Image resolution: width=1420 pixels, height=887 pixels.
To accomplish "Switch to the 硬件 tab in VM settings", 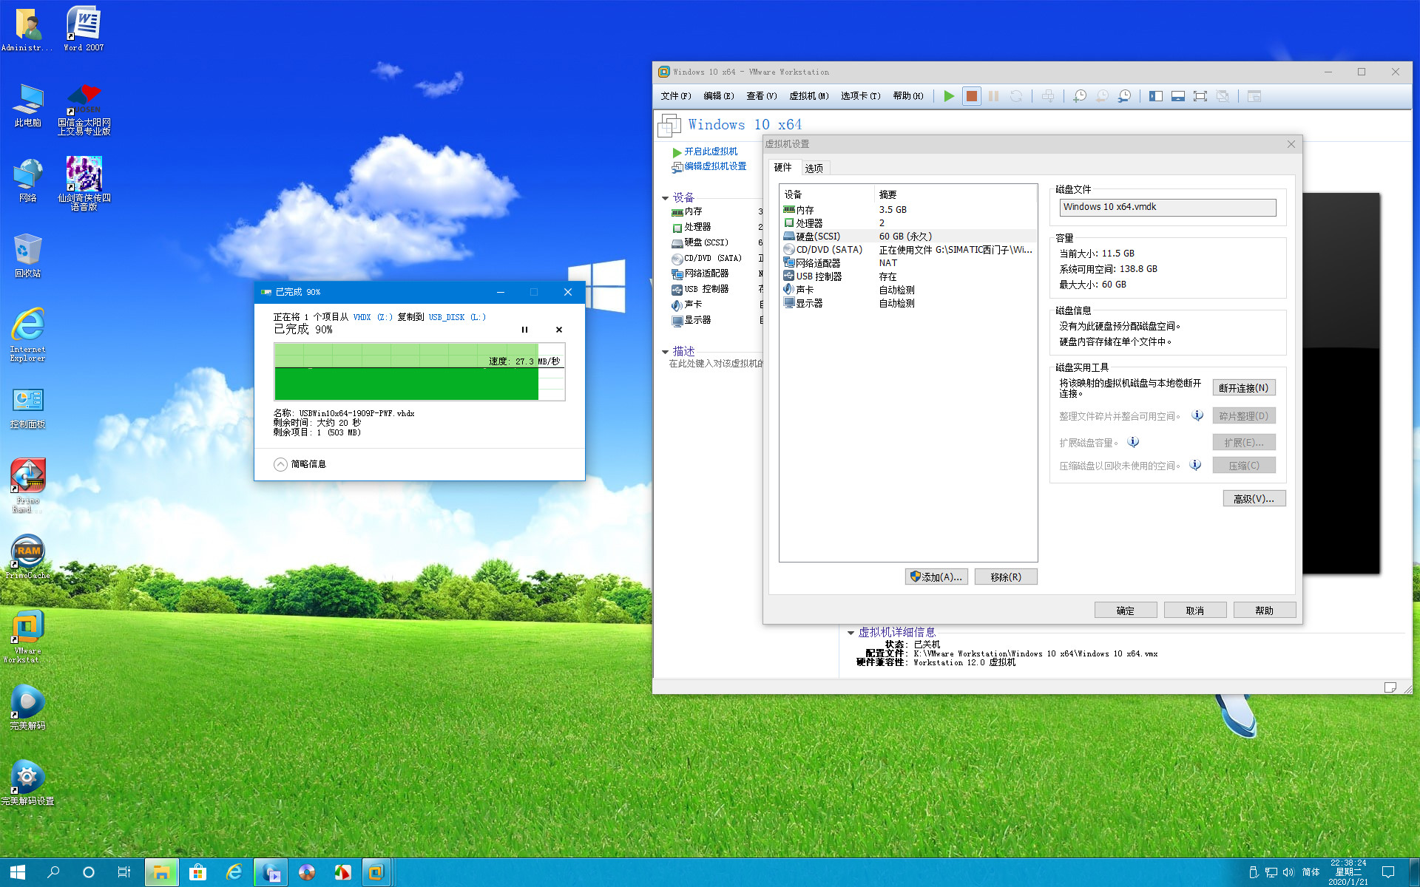I will pyautogui.click(x=783, y=168).
